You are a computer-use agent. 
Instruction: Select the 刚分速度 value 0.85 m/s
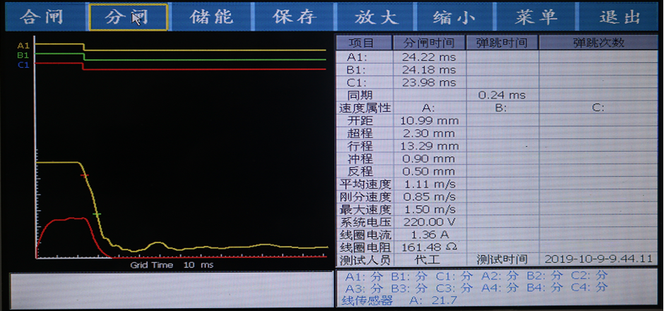pyautogui.click(x=429, y=197)
